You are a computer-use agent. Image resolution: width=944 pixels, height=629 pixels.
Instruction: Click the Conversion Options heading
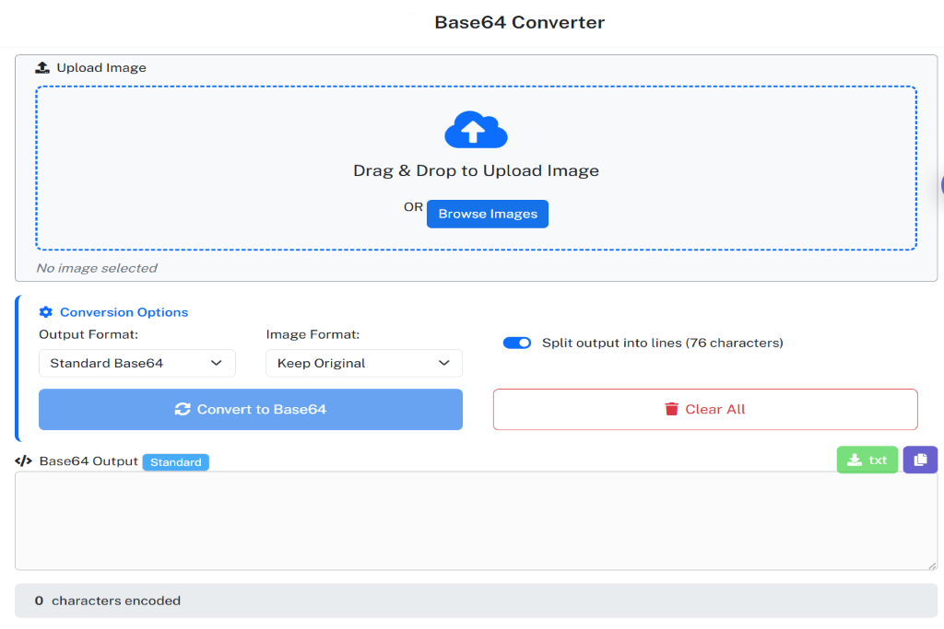click(x=124, y=312)
